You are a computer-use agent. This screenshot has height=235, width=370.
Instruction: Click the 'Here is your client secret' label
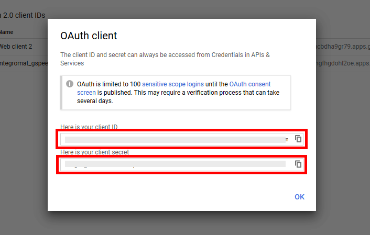(x=95, y=152)
